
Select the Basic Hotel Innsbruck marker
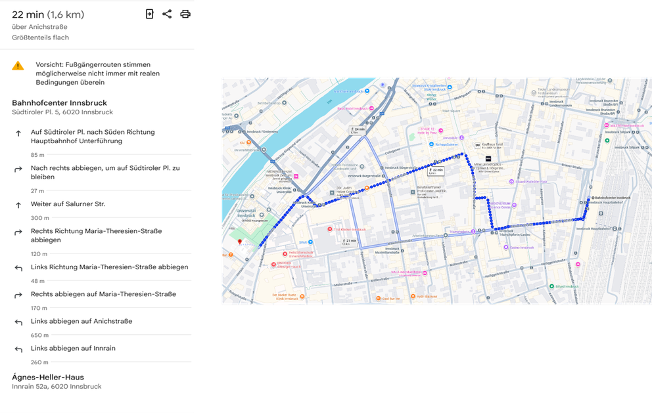(371, 108)
